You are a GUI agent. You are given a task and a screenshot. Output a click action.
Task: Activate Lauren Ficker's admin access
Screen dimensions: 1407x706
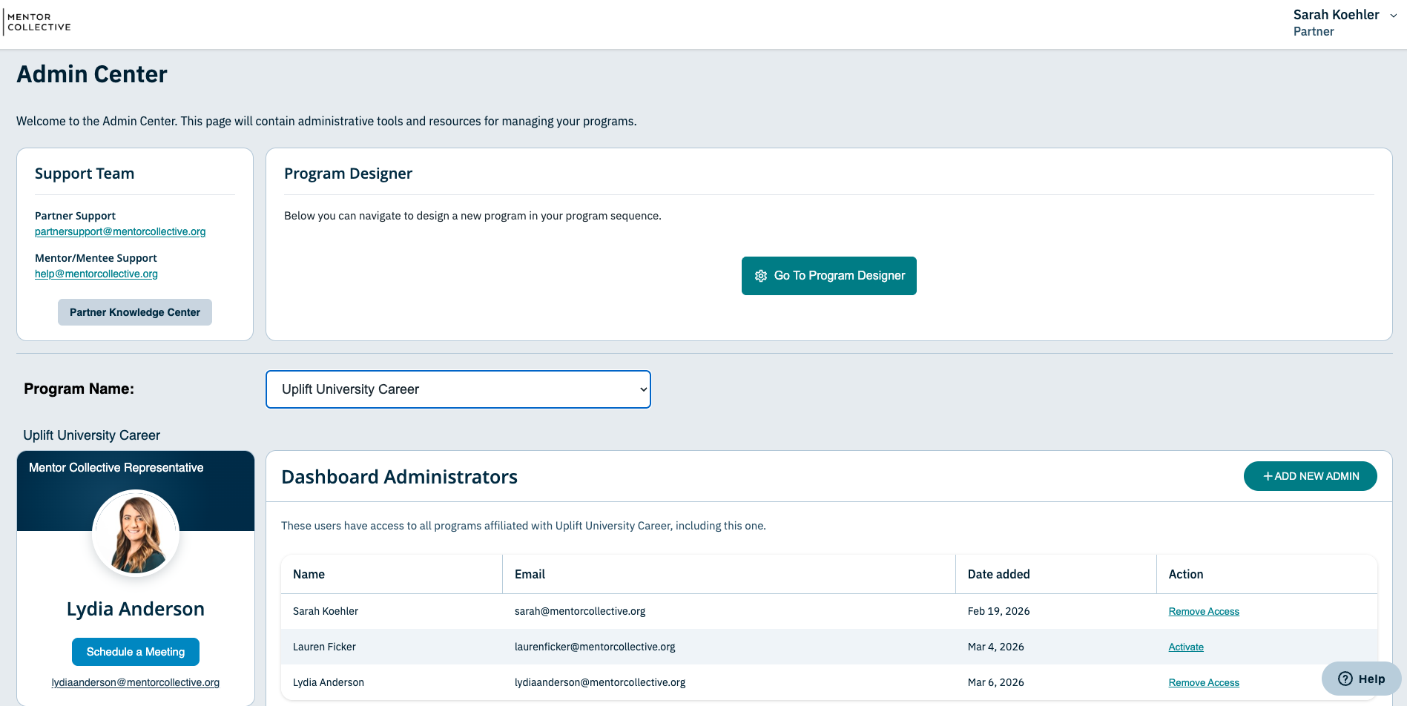1186,647
